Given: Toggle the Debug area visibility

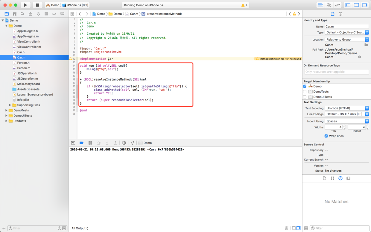Looking at the screenshot, I should coord(356,5).
